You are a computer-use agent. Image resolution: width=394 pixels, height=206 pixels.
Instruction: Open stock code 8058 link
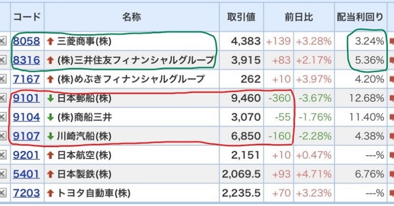26,41
